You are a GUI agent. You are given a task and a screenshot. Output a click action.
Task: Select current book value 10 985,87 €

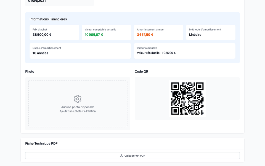click(x=94, y=35)
